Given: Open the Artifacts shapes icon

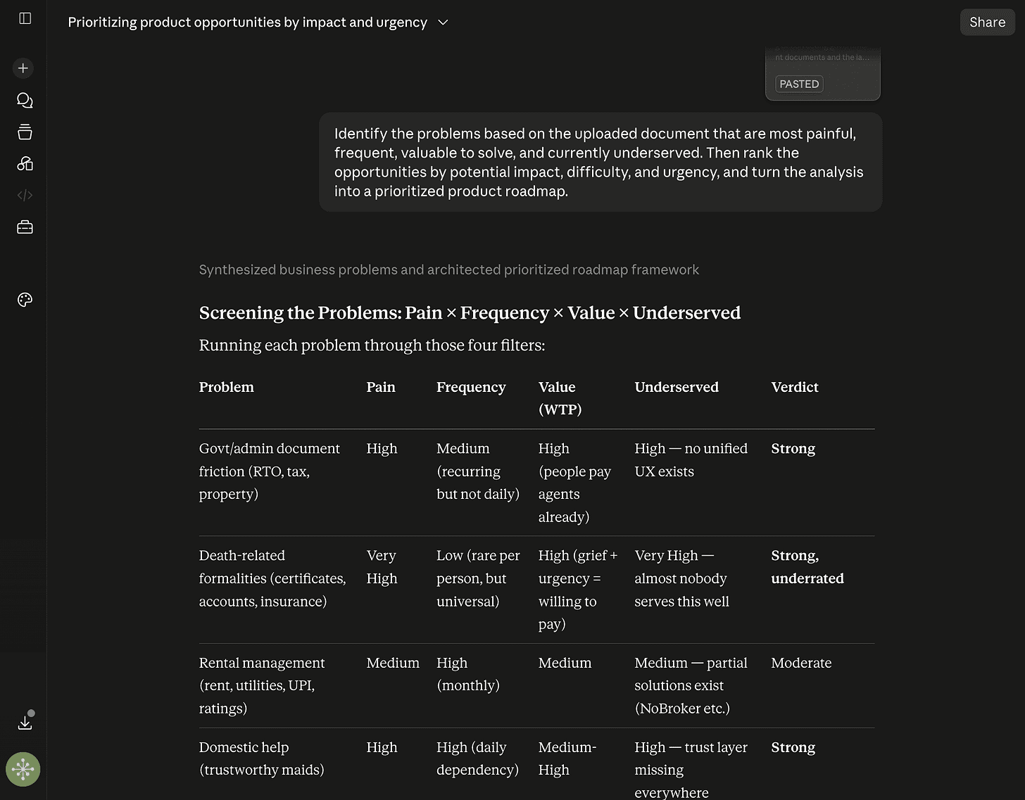Looking at the screenshot, I should [25, 164].
